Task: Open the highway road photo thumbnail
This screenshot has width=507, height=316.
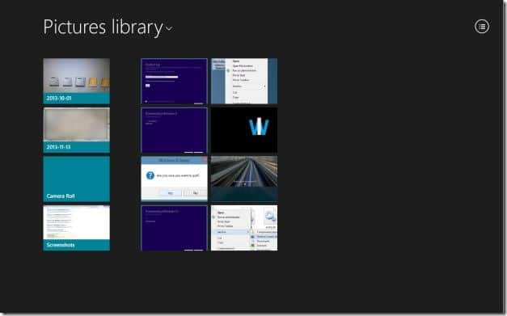Action: pos(244,179)
